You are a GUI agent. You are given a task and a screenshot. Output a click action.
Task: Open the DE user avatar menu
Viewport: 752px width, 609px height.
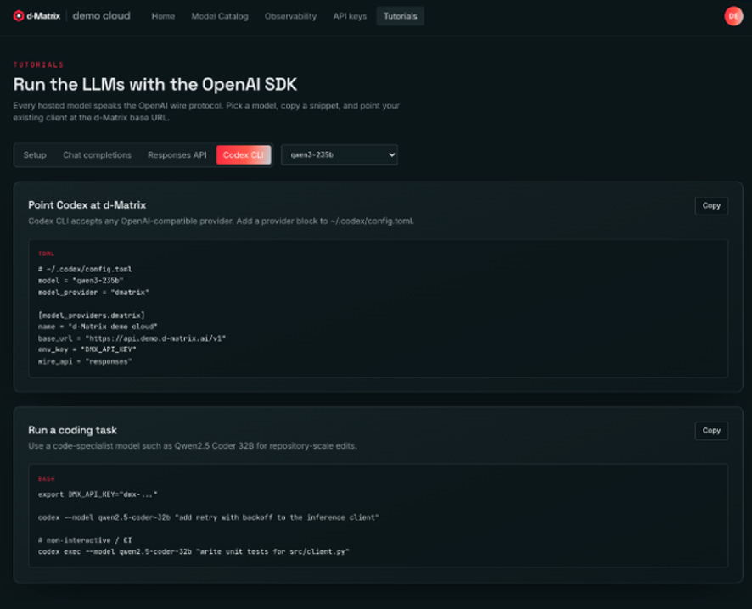pos(732,16)
